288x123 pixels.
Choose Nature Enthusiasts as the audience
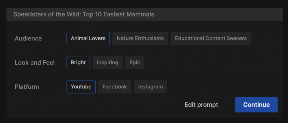pyautogui.click(x=140, y=38)
